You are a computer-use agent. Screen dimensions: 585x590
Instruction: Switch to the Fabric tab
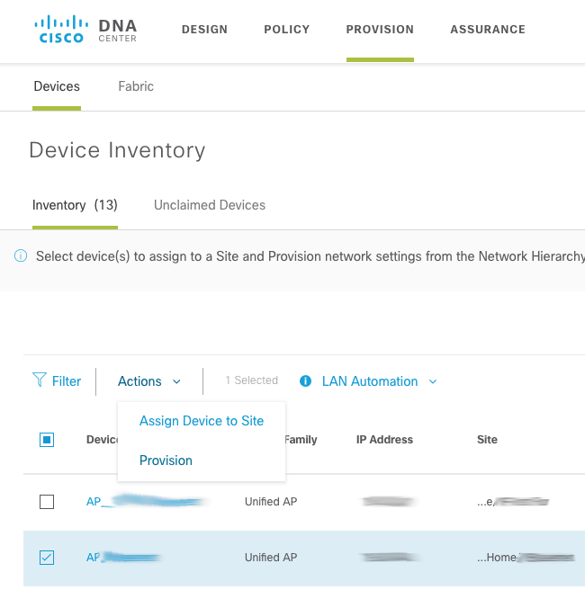click(136, 86)
